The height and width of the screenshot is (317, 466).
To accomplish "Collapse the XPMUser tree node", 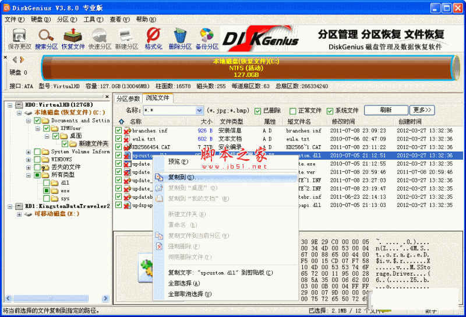I will pyautogui.click(x=38, y=128).
